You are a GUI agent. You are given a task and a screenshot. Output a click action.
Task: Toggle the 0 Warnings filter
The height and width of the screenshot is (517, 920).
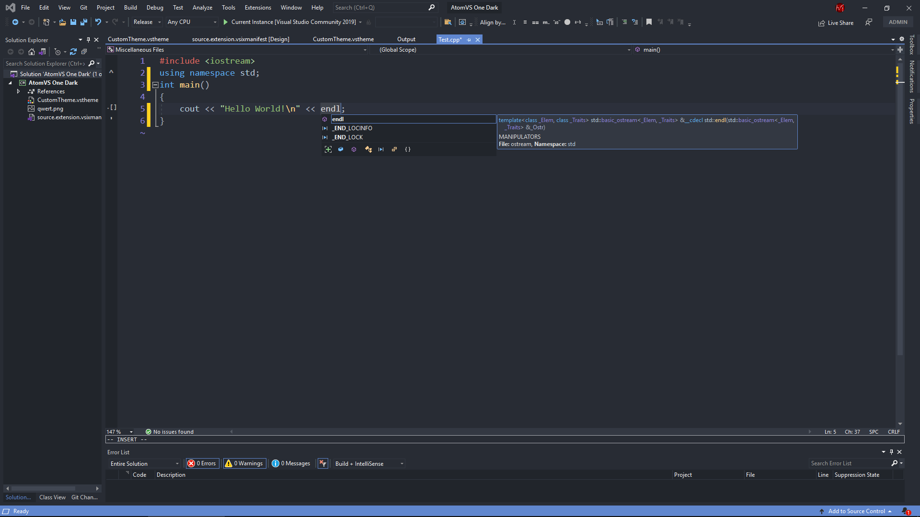point(244,463)
